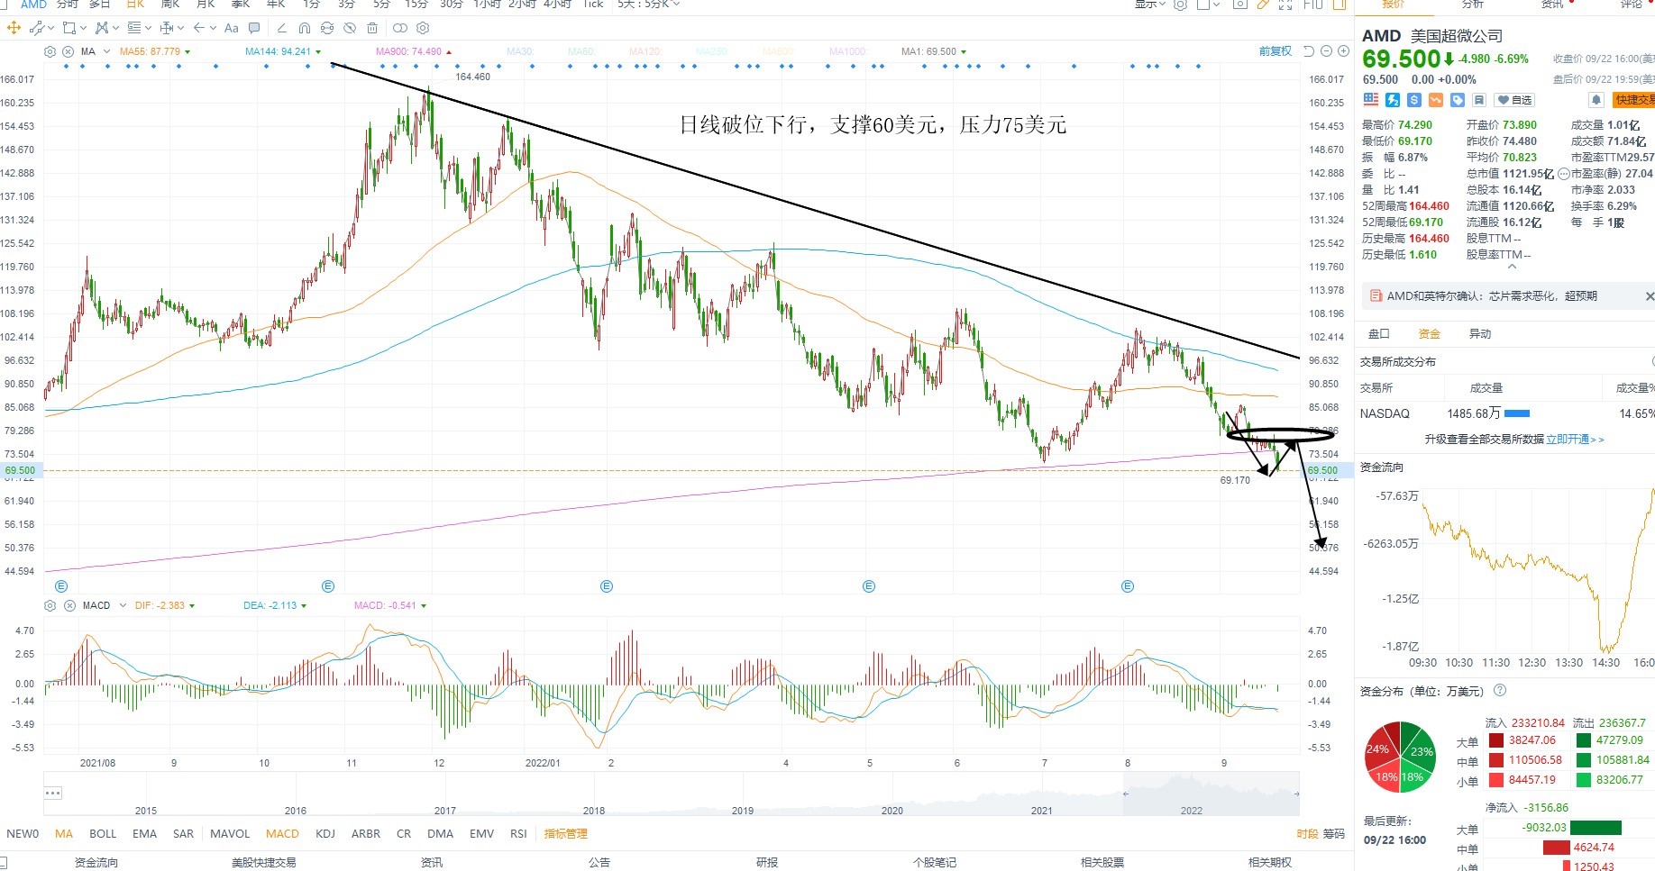
Task: Open 指标管理 indicator management
Action: point(565,834)
